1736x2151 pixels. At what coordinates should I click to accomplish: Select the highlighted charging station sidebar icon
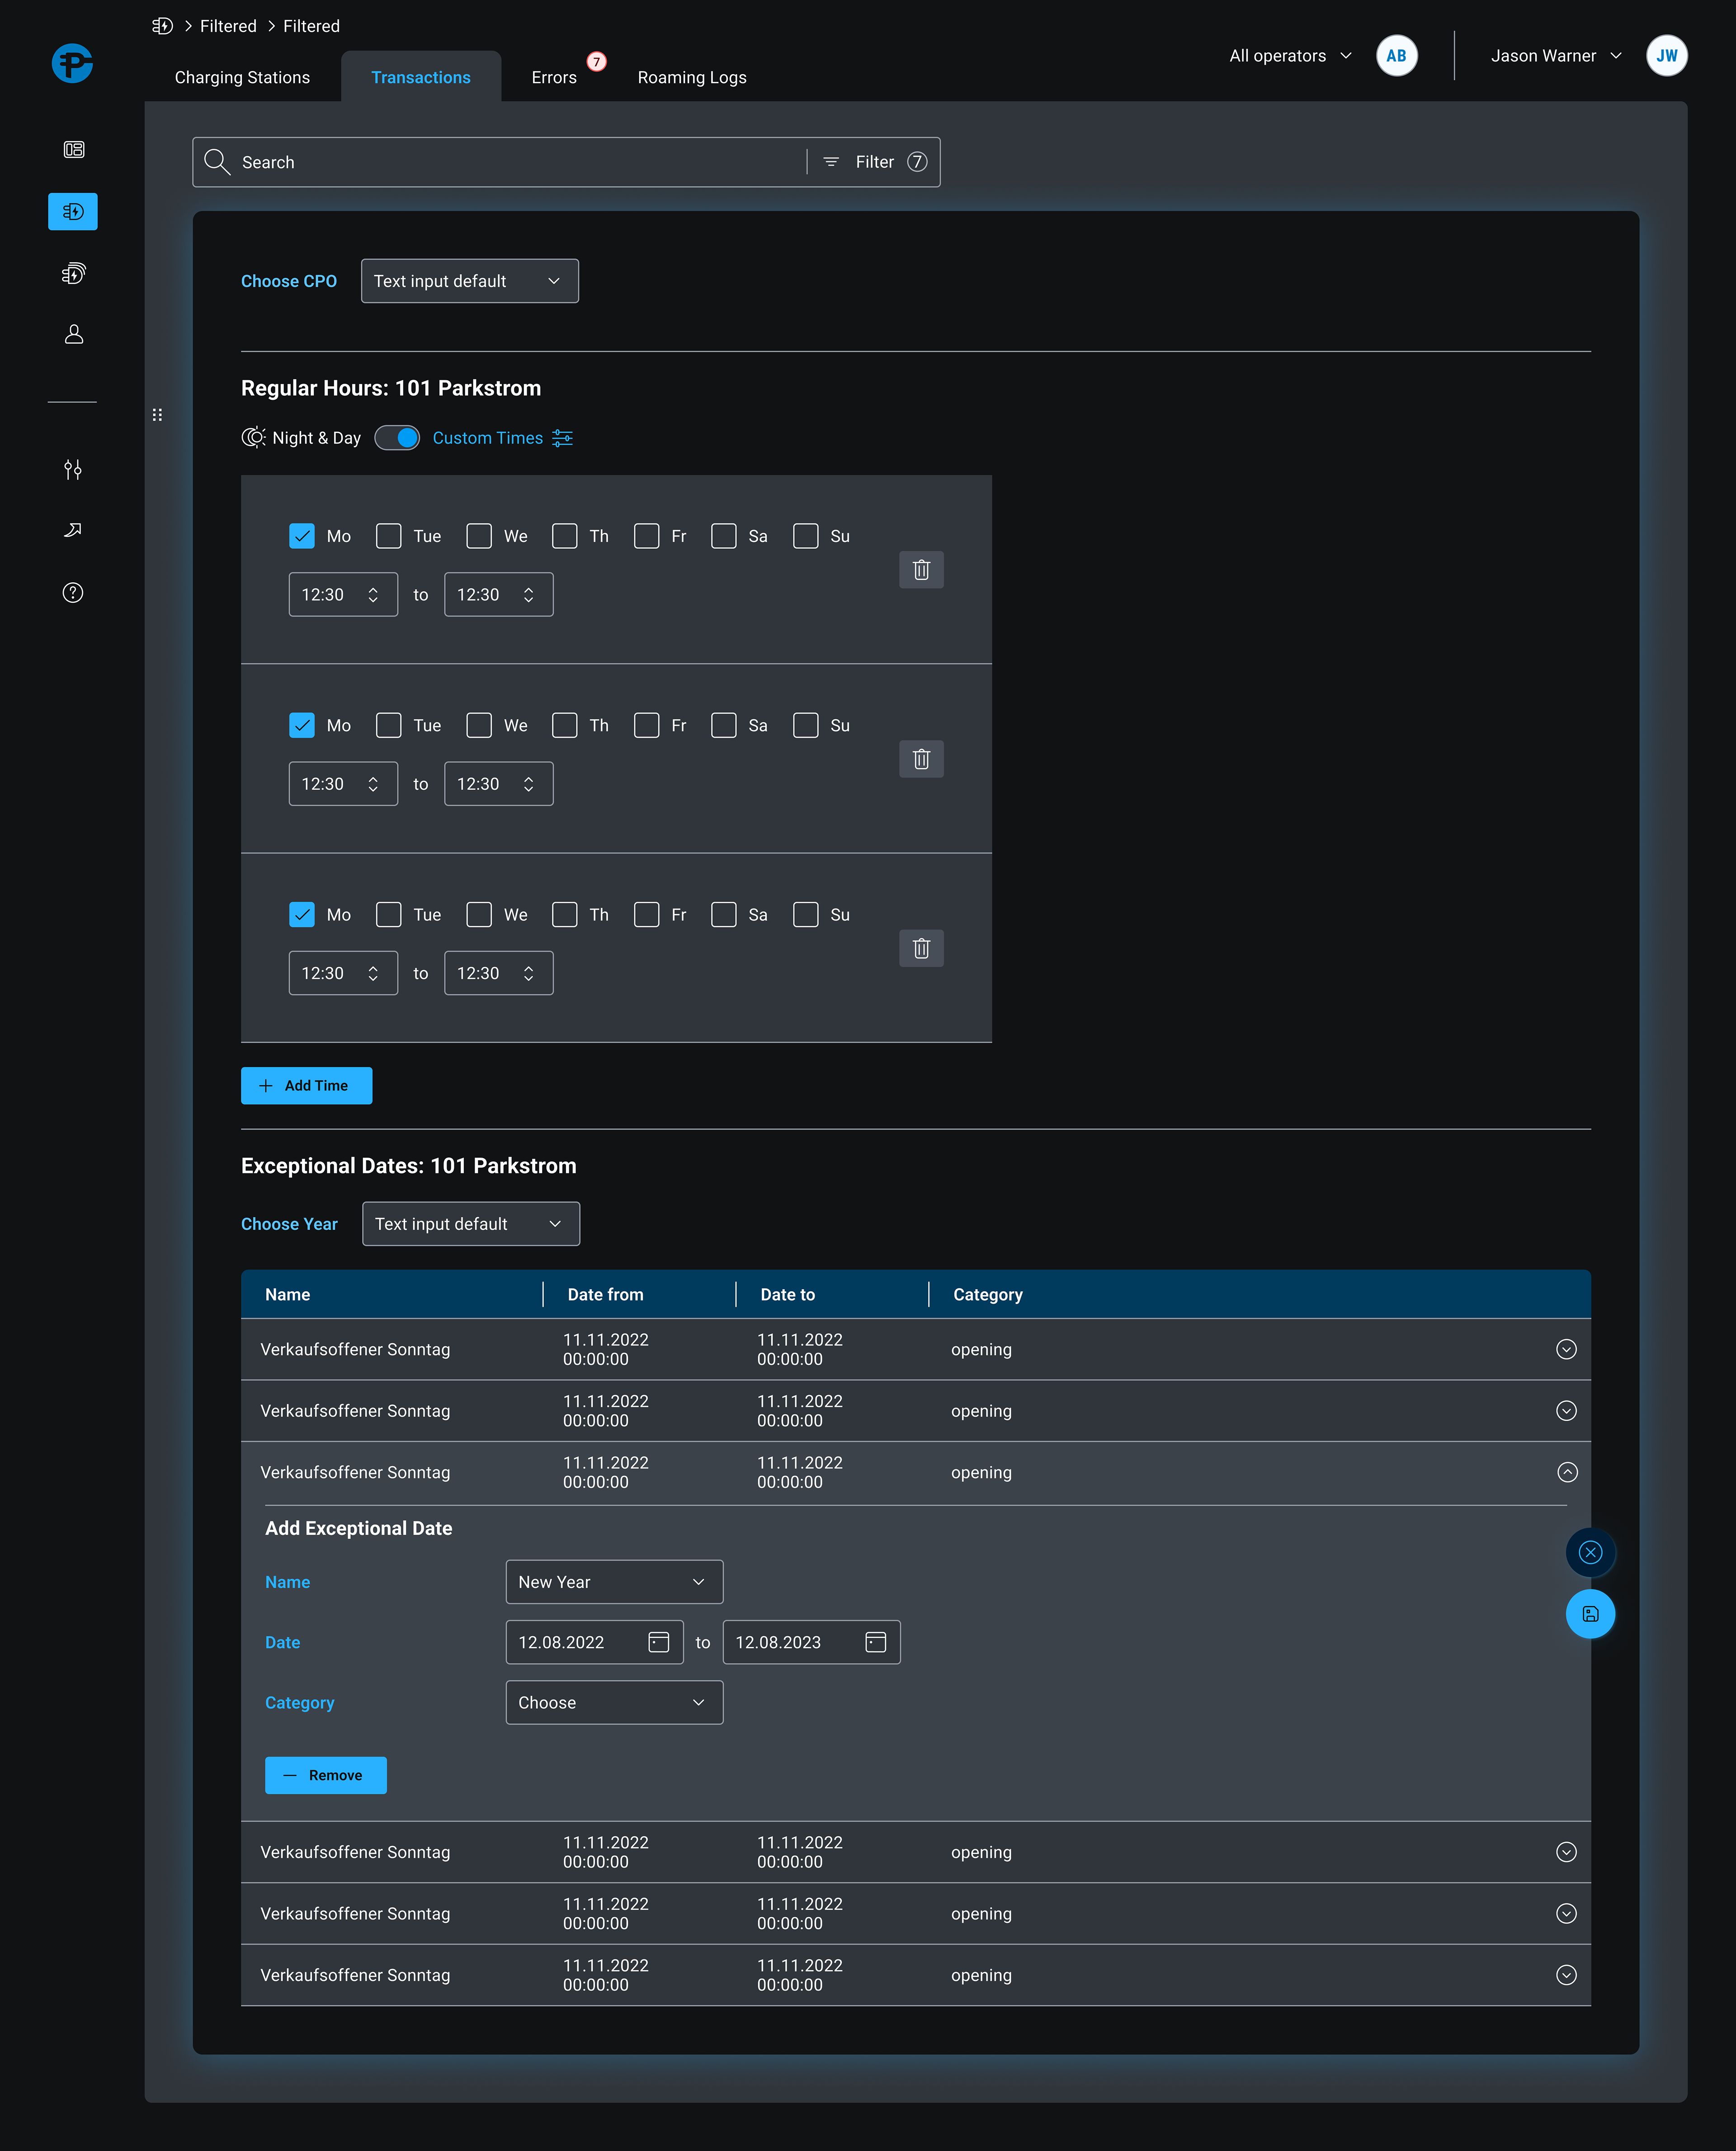click(73, 211)
